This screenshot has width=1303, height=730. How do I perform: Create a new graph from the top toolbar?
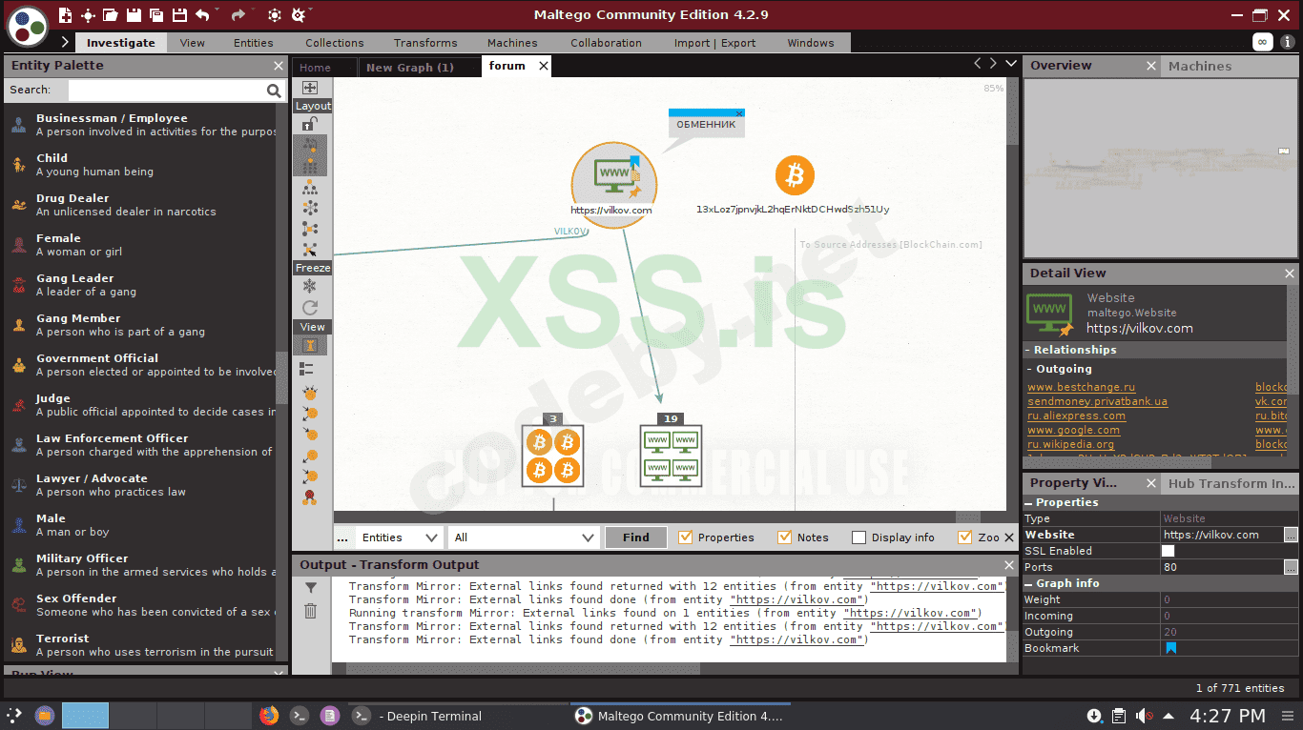tap(65, 15)
